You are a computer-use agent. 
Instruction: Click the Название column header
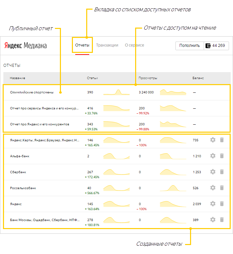[x=17, y=78]
